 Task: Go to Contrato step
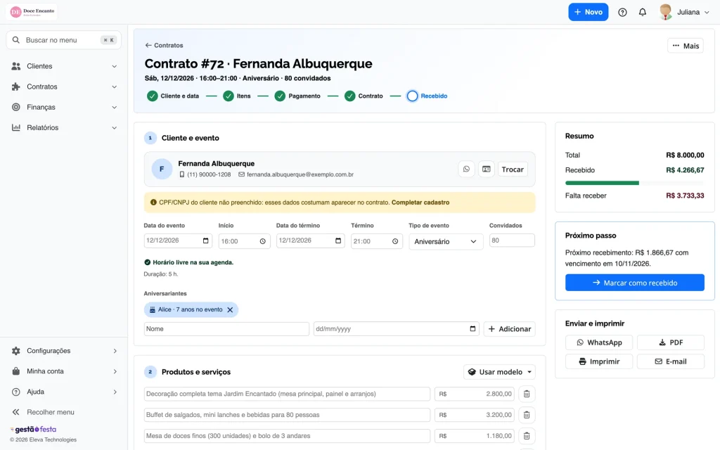(x=364, y=96)
